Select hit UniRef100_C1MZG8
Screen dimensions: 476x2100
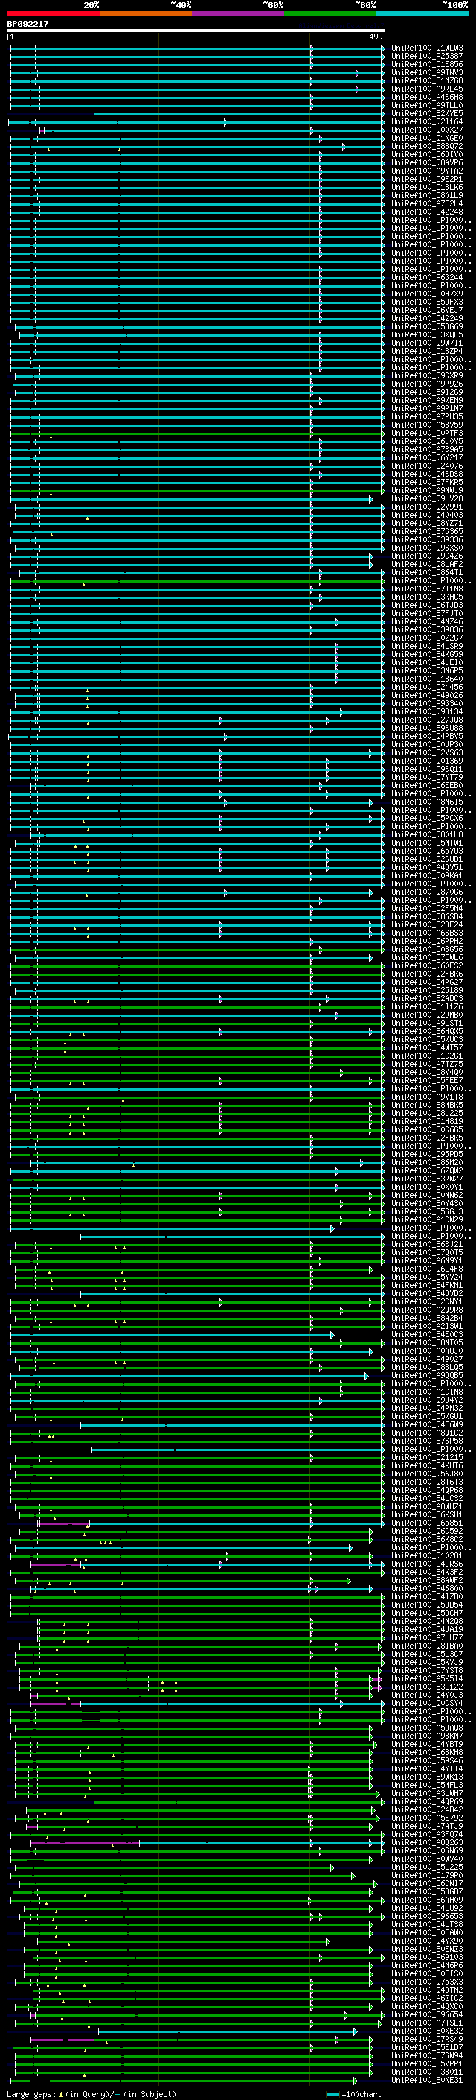[426, 80]
